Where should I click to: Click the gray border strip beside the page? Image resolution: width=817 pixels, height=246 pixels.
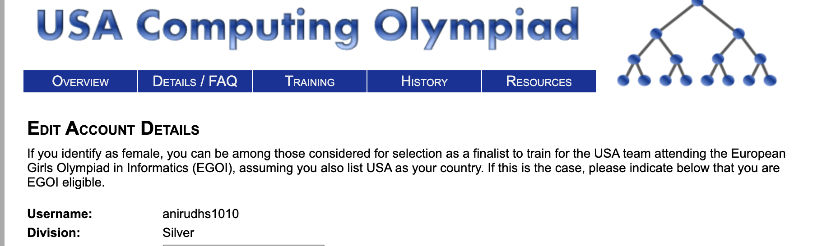[2, 123]
